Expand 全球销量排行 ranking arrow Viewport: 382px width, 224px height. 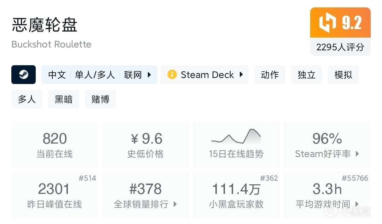point(175,204)
